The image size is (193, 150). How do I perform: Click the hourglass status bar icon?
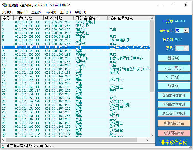tap(3, 146)
